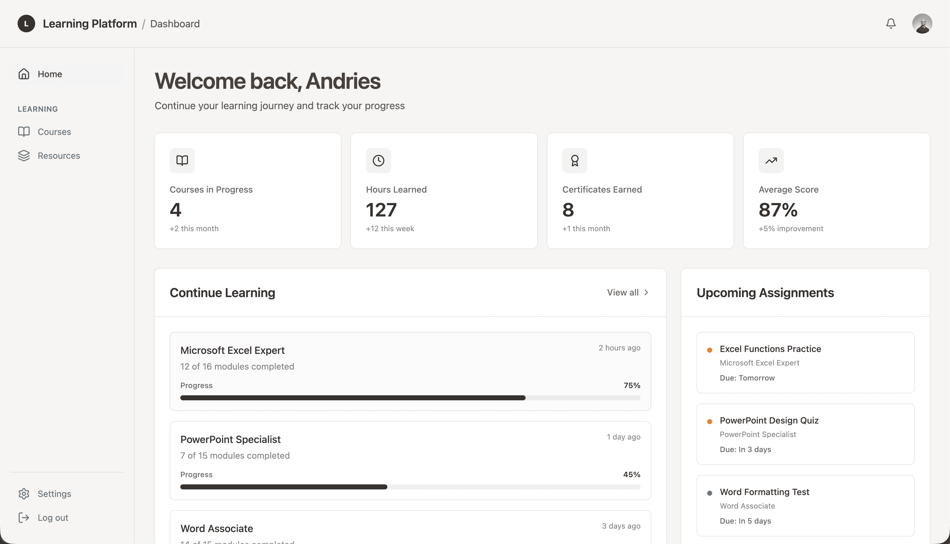Open the PowerPoint Design Quiz assignment

coord(805,434)
